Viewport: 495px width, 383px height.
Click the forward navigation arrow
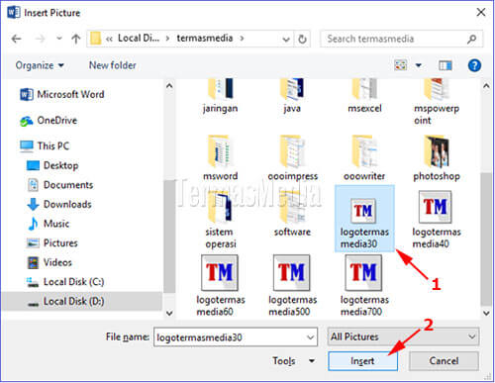click(40, 39)
